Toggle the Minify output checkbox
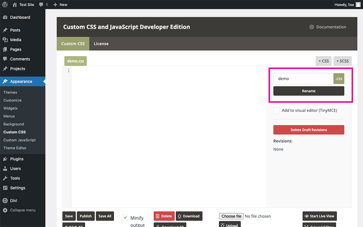363x227 pixels. (x=125, y=218)
